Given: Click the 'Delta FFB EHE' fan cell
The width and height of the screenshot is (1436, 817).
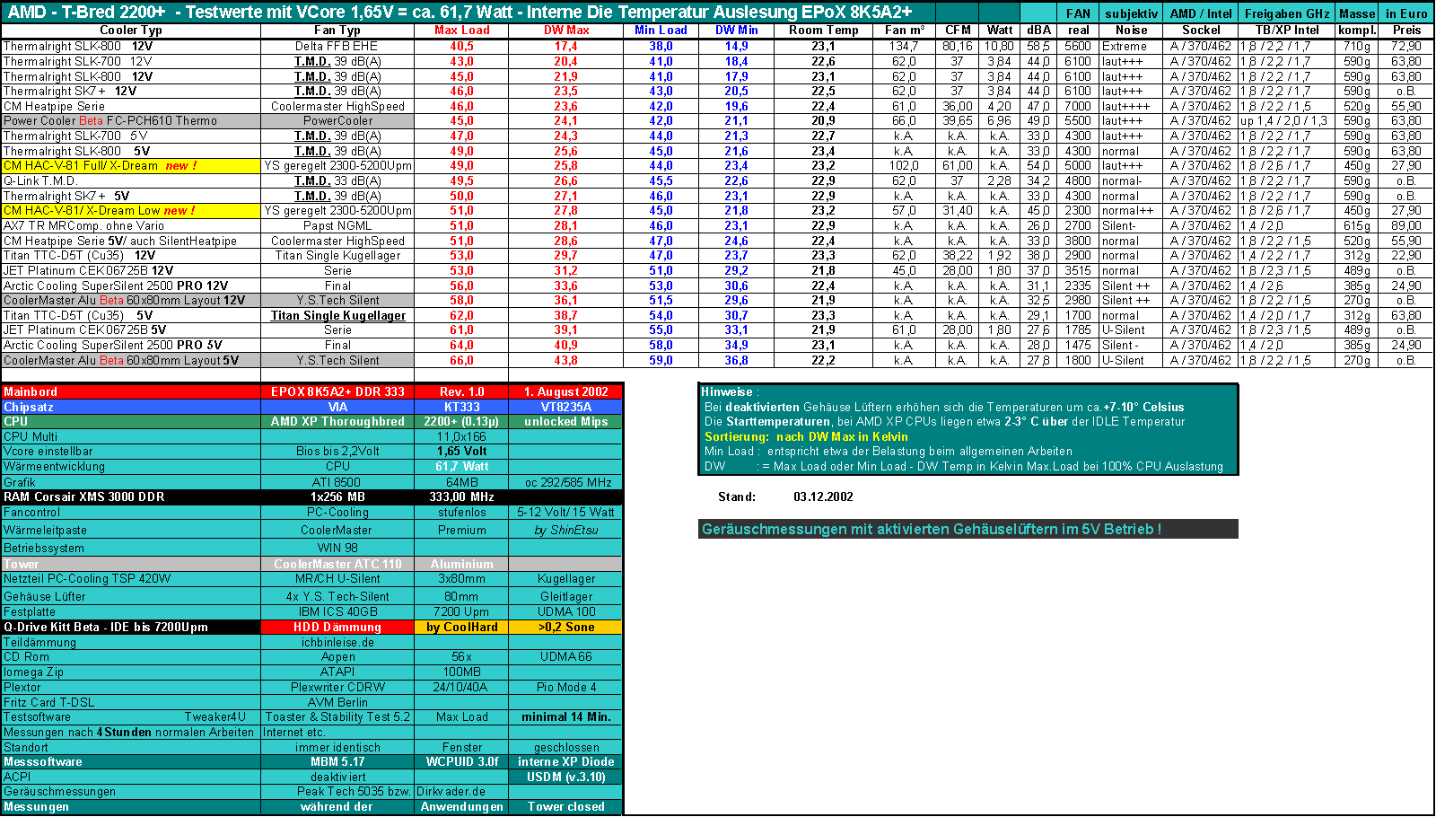Looking at the screenshot, I should [337, 47].
